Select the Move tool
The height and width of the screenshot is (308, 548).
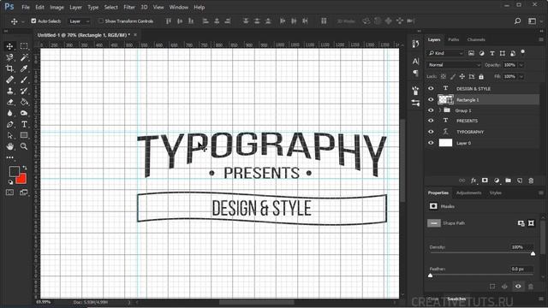point(9,46)
